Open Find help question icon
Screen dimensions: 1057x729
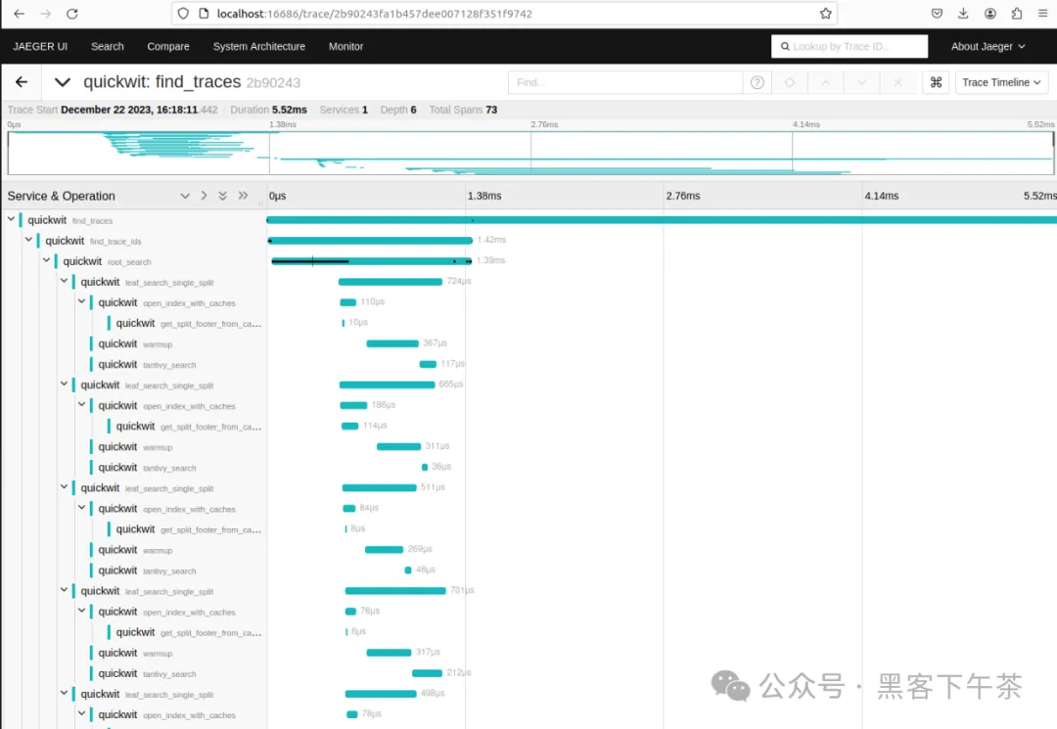(757, 82)
